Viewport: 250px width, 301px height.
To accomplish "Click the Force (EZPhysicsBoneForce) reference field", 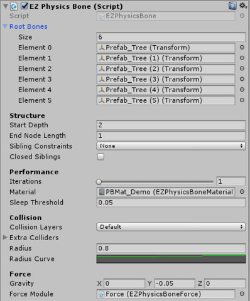I will coord(166,294).
